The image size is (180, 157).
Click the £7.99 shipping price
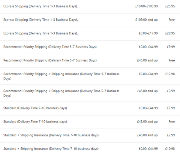(171, 108)
